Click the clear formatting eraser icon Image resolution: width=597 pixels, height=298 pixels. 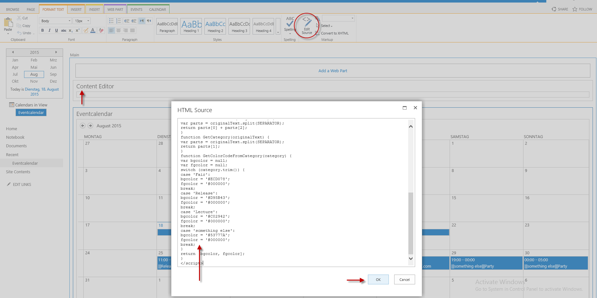pos(101,30)
